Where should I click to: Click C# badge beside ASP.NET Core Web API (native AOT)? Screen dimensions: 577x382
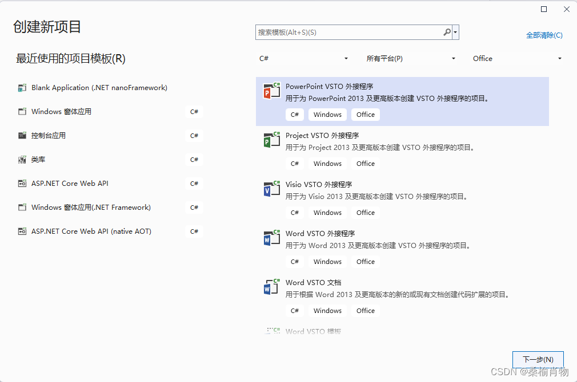[x=194, y=231]
